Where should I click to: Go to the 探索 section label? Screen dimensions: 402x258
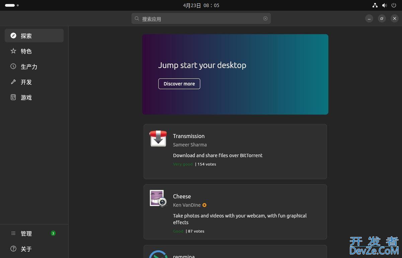[26, 36]
